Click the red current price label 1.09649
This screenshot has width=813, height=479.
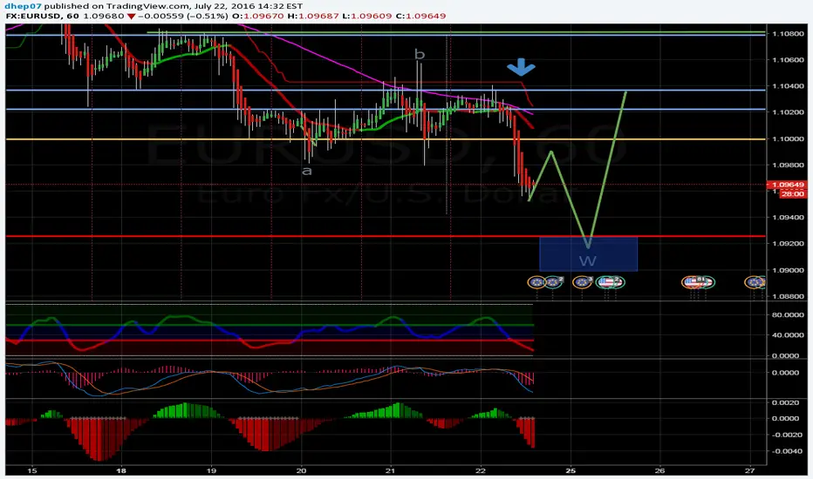pos(788,185)
